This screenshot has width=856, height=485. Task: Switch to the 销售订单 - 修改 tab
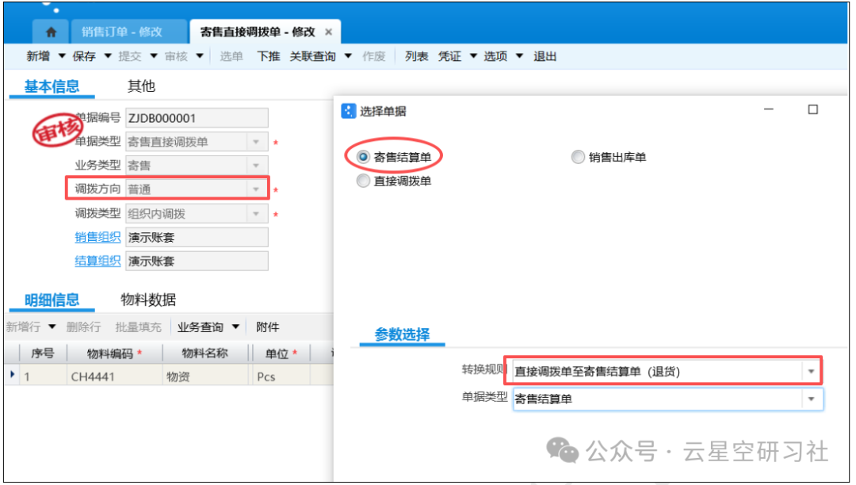(121, 32)
